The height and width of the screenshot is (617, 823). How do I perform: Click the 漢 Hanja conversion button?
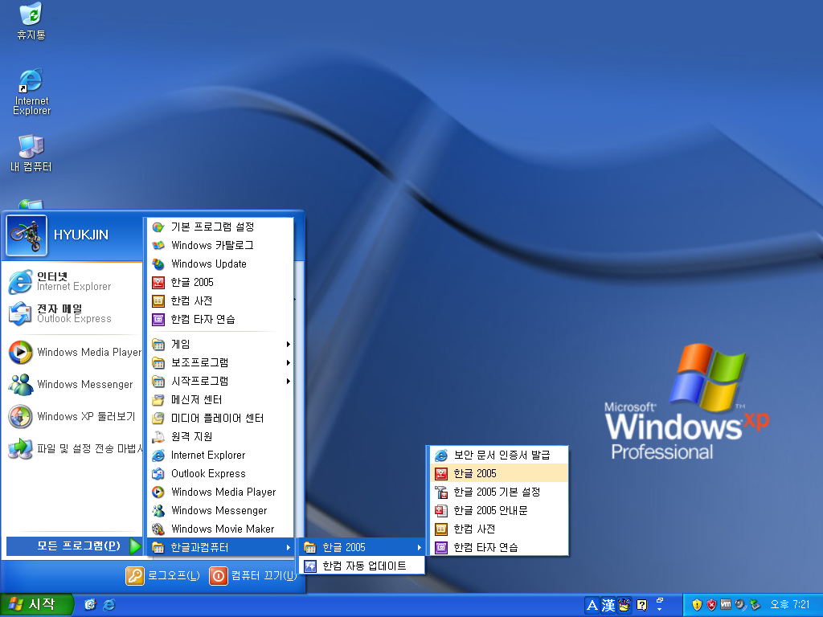[608, 606]
